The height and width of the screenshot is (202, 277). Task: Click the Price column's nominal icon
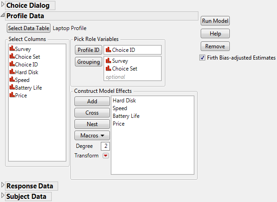12,95
